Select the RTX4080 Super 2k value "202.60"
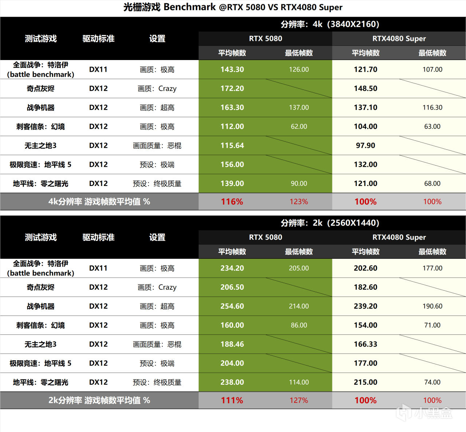Viewport: 466px width, 432px height. [366, 268]
